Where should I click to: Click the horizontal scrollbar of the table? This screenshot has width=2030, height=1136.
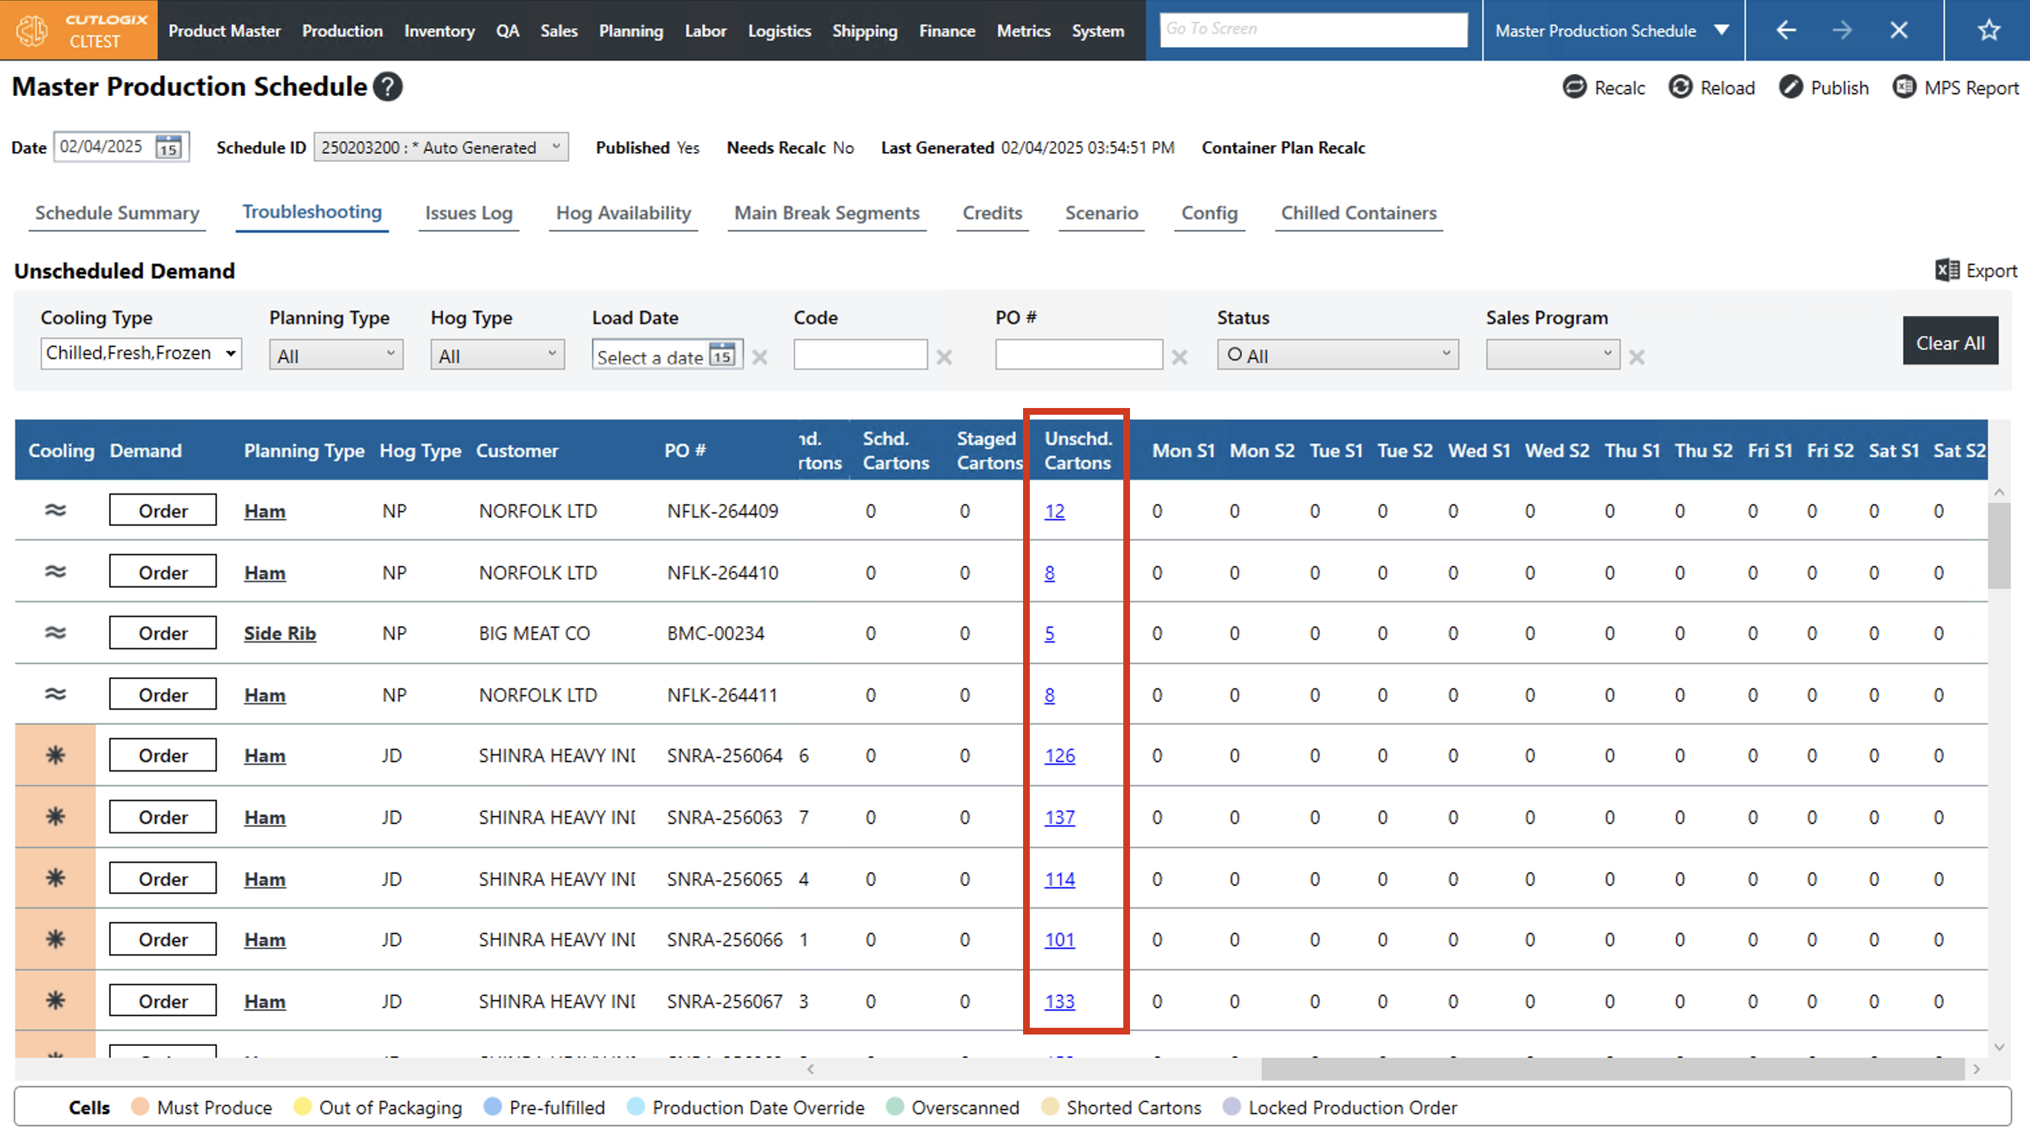[x=1612, y=1069]
